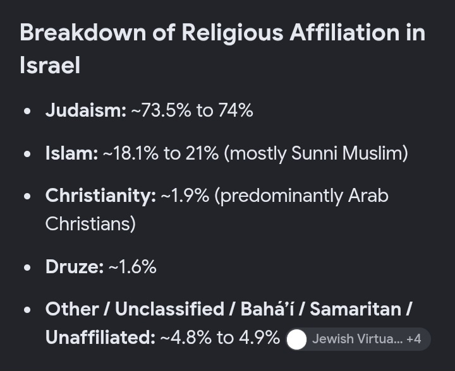Select the bold Christianity: label
This screenshot has height=371, width=455.
coord(100,196)
